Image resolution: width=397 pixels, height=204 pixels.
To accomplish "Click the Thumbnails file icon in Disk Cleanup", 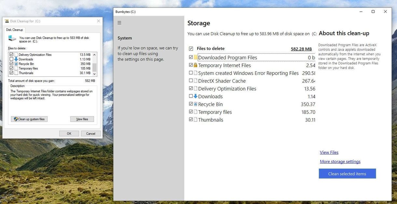I will coord(16,73).
